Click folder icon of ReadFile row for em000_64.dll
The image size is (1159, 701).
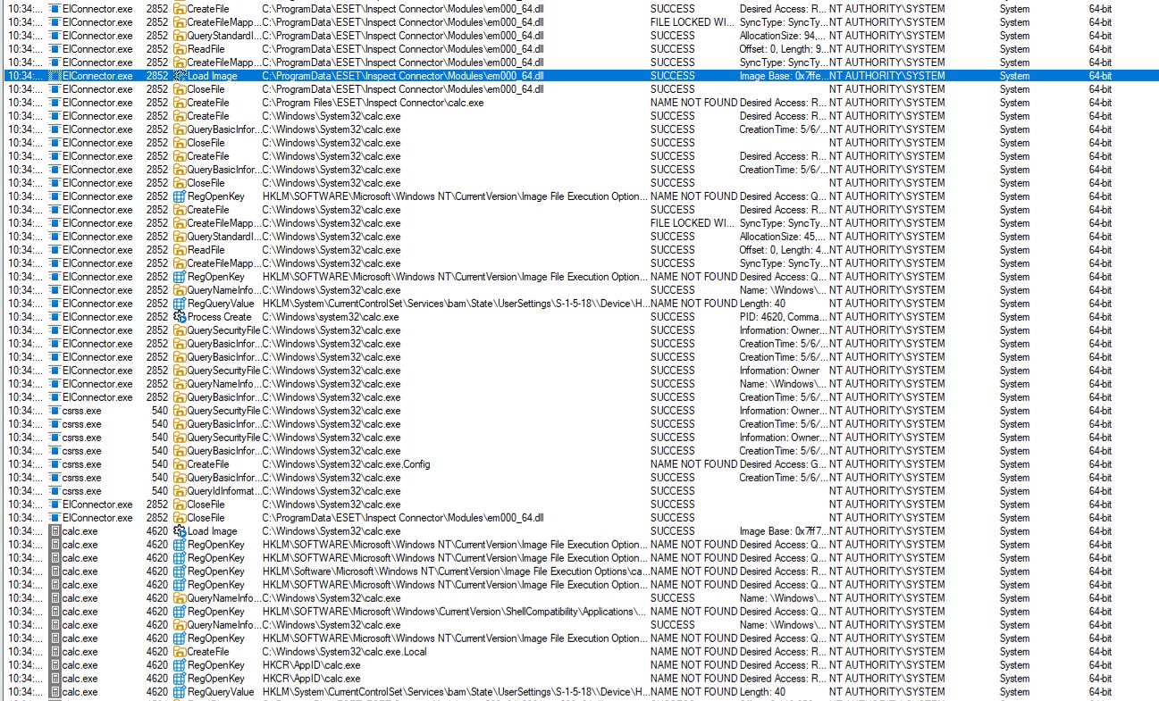[x=180, y=49]
